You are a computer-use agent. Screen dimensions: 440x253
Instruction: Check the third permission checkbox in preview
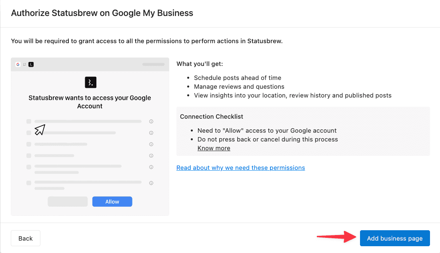(29, 144)
